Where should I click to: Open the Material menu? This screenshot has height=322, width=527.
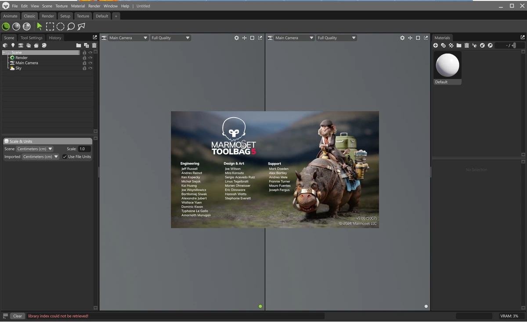coord(78,6)
